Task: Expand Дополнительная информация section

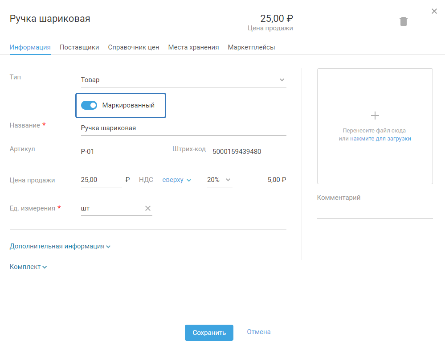Action: [60, 246]
